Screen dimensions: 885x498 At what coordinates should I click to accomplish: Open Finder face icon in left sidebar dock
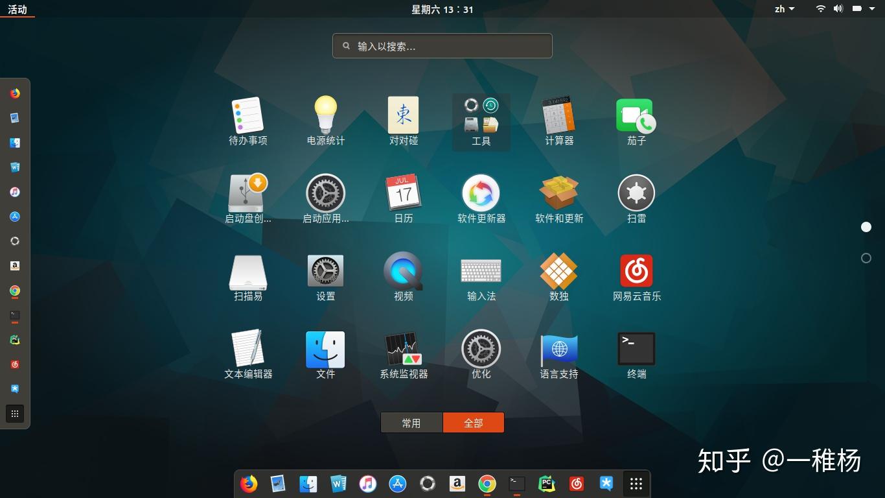click(15, 143)
